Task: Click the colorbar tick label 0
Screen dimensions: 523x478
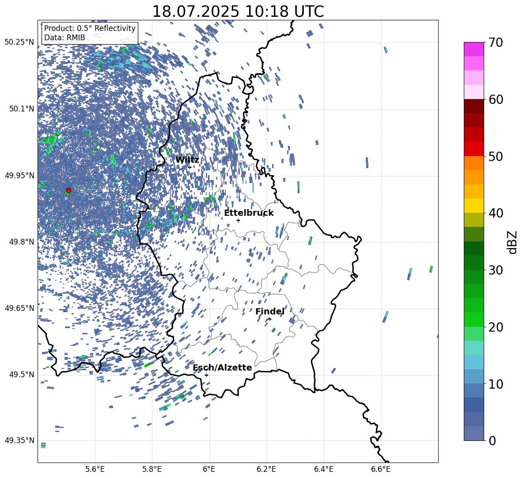Action: [492, 440]
